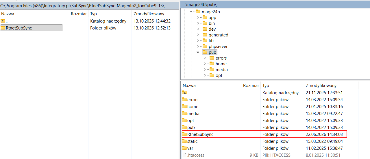Click date 11.02.2025 15:38:47 of var folder
The height and width of the screenshot is (159, 370).
point(324,148)
